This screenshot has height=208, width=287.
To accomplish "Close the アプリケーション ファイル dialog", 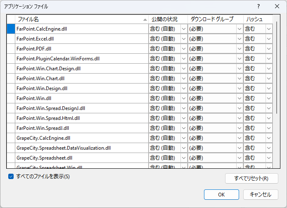I will click(x=277, y=6).
